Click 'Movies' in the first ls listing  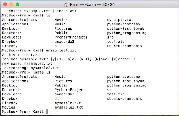pos(61,20)
